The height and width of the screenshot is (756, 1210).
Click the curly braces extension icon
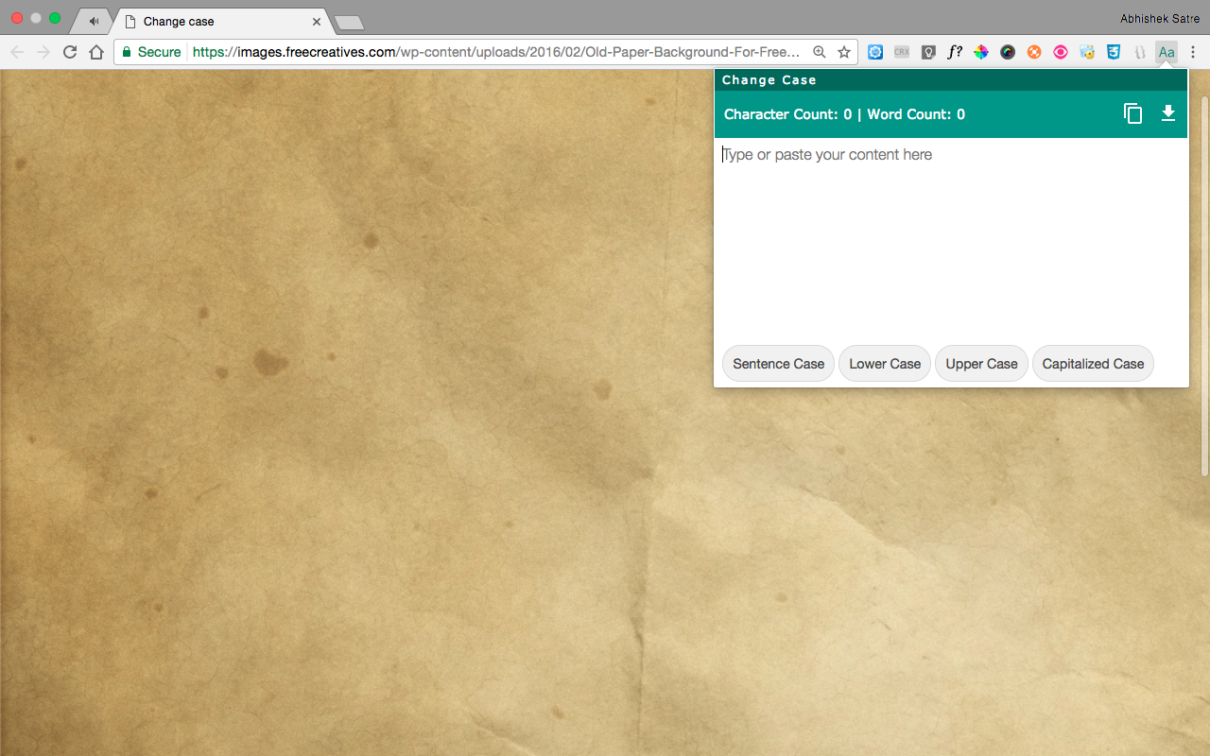[1140, 52]
